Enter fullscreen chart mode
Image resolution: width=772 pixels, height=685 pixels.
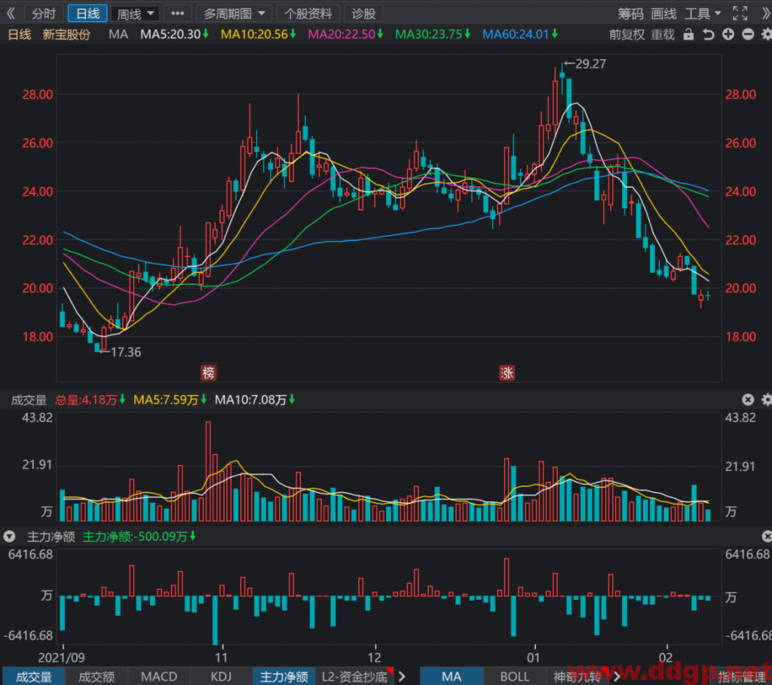coord(740,14)
